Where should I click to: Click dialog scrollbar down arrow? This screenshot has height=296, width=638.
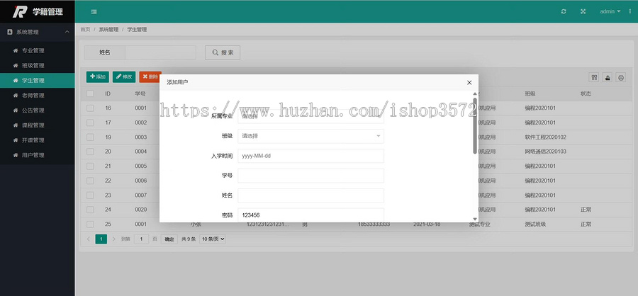tap(475, 219)
